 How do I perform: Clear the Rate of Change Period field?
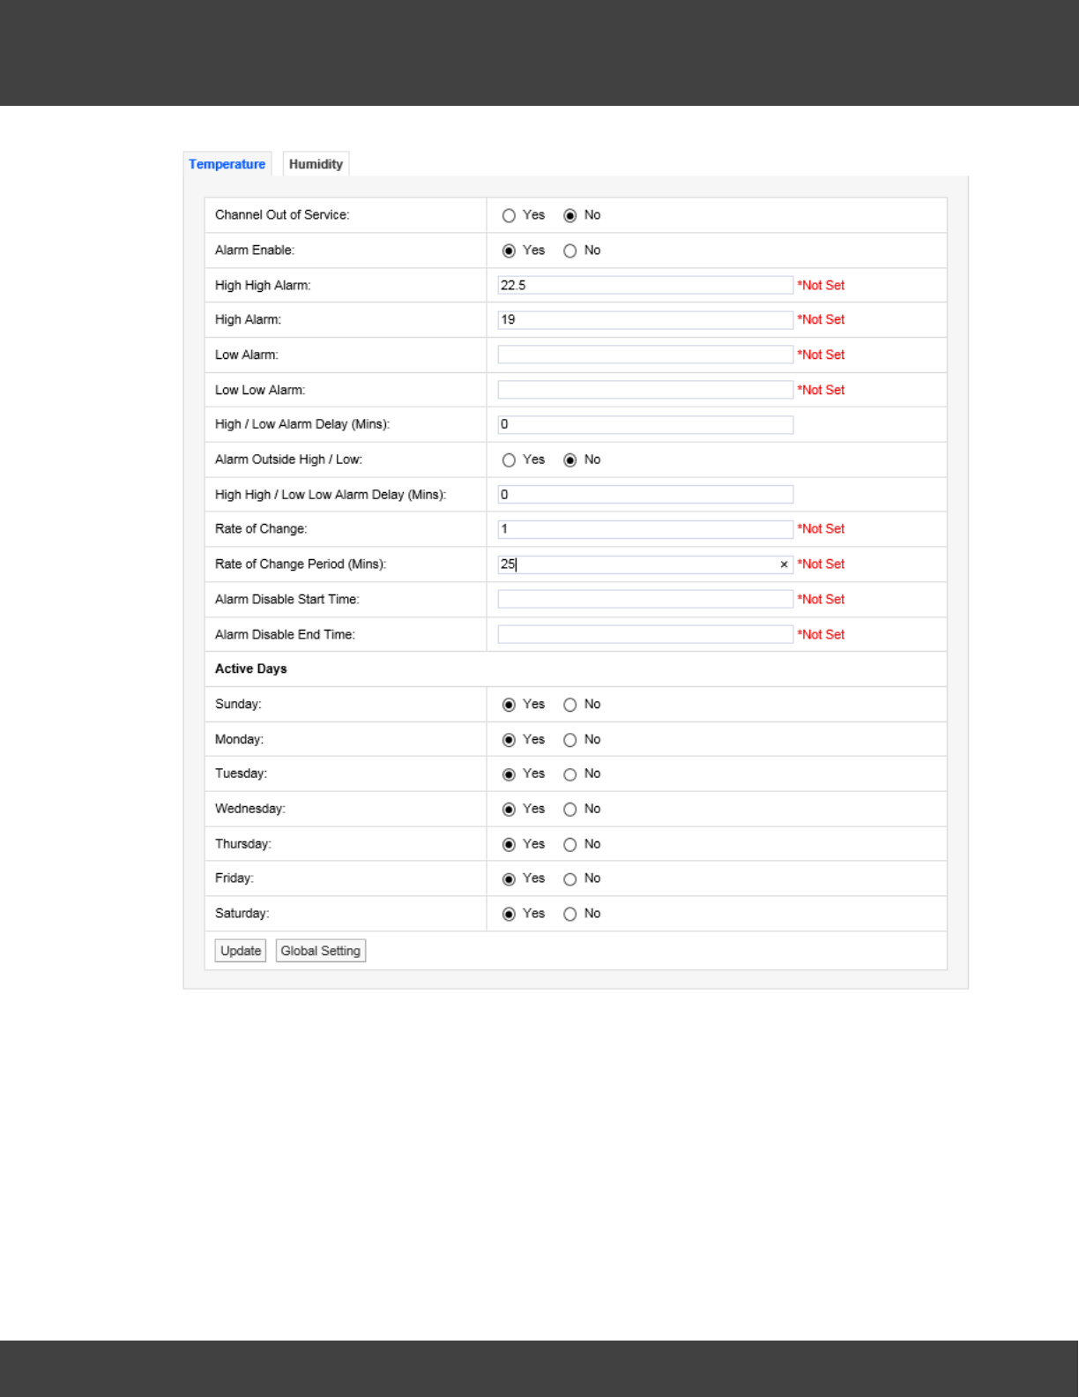click(x=784, y=564)
